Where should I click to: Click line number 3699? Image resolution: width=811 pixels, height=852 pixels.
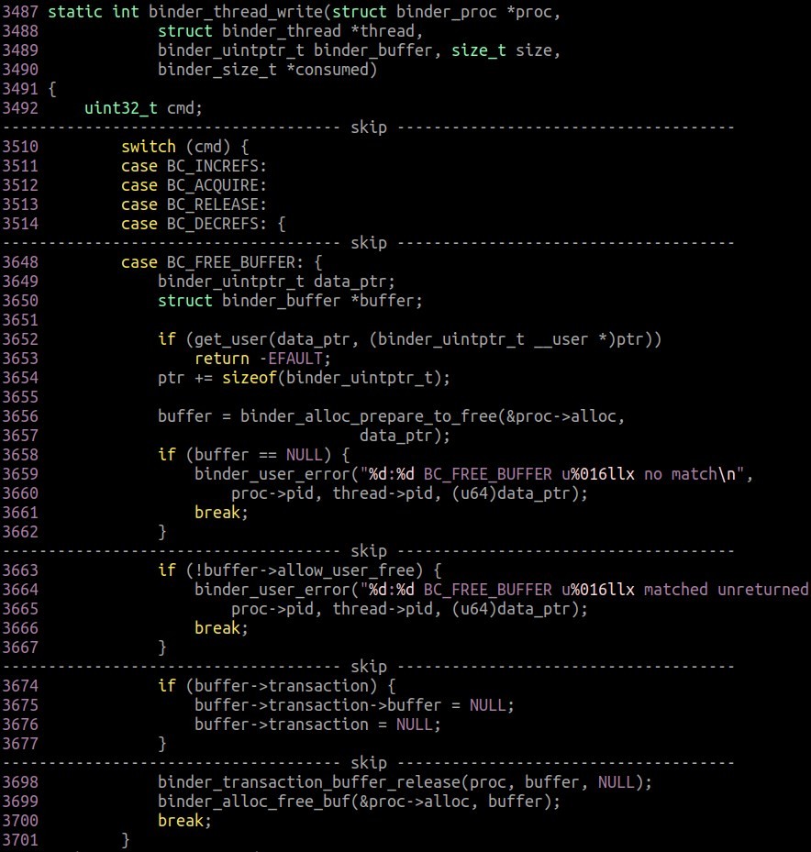point(20,802)
